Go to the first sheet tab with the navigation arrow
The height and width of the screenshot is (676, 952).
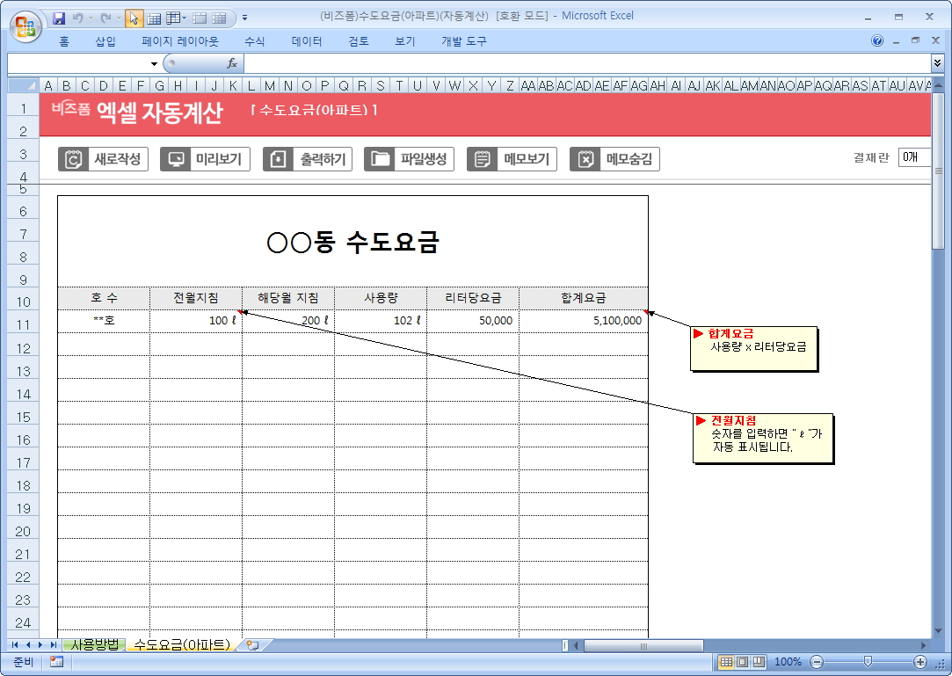click(x=15, y=645)
